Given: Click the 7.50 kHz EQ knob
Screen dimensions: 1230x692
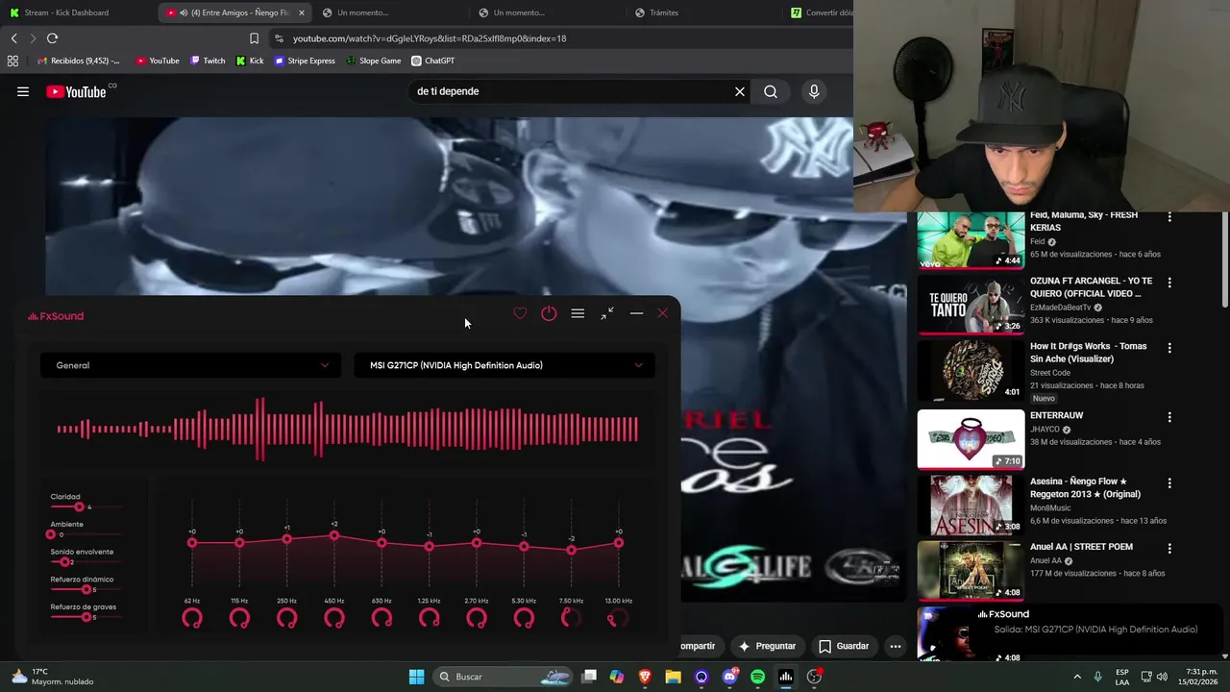Looking at the screenshot, I should pos(571,619).
